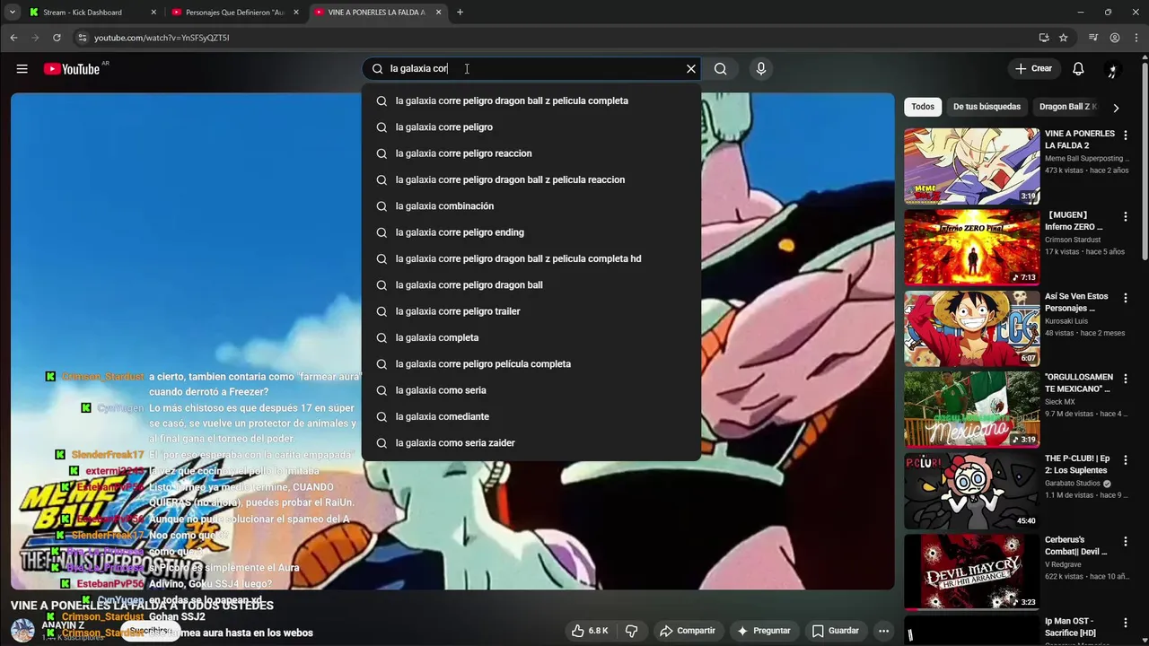Viewport: 1149px width, 646px height.
Task: Close the Personajes Que Definieron tab
Action: (x=295, y=13)
